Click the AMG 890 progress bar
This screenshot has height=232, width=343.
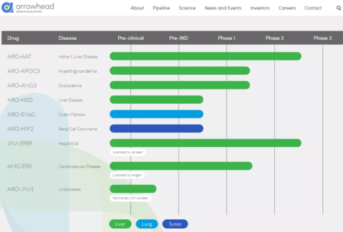pyautogui.click(x=181, y=166)
